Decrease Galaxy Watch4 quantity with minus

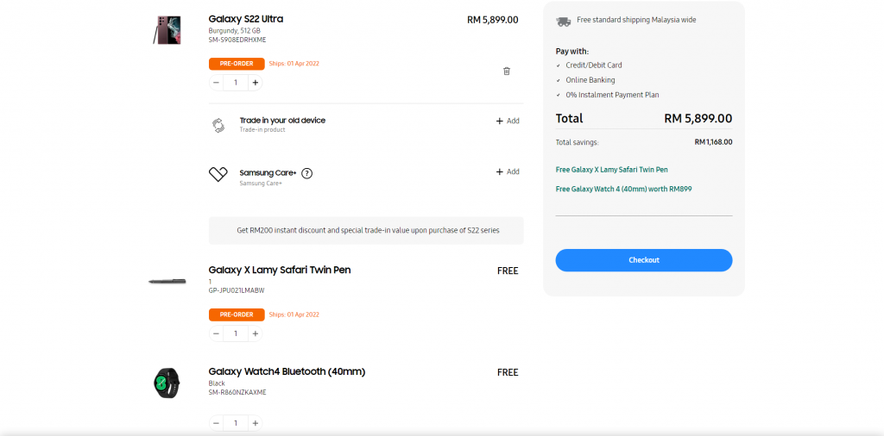coord(216,423)
